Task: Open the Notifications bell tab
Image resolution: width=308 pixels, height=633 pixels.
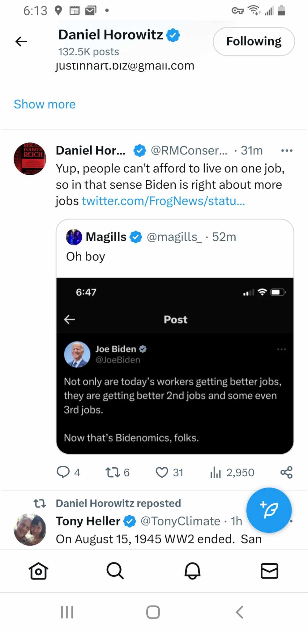Action: click(x=192, y=571)
